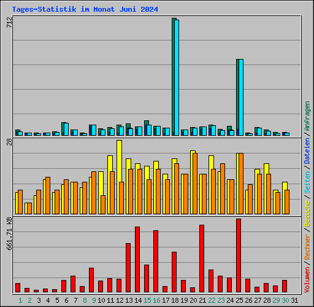
Task: Click day 4 on the x-axis
Action: click(x=48, y=300)
